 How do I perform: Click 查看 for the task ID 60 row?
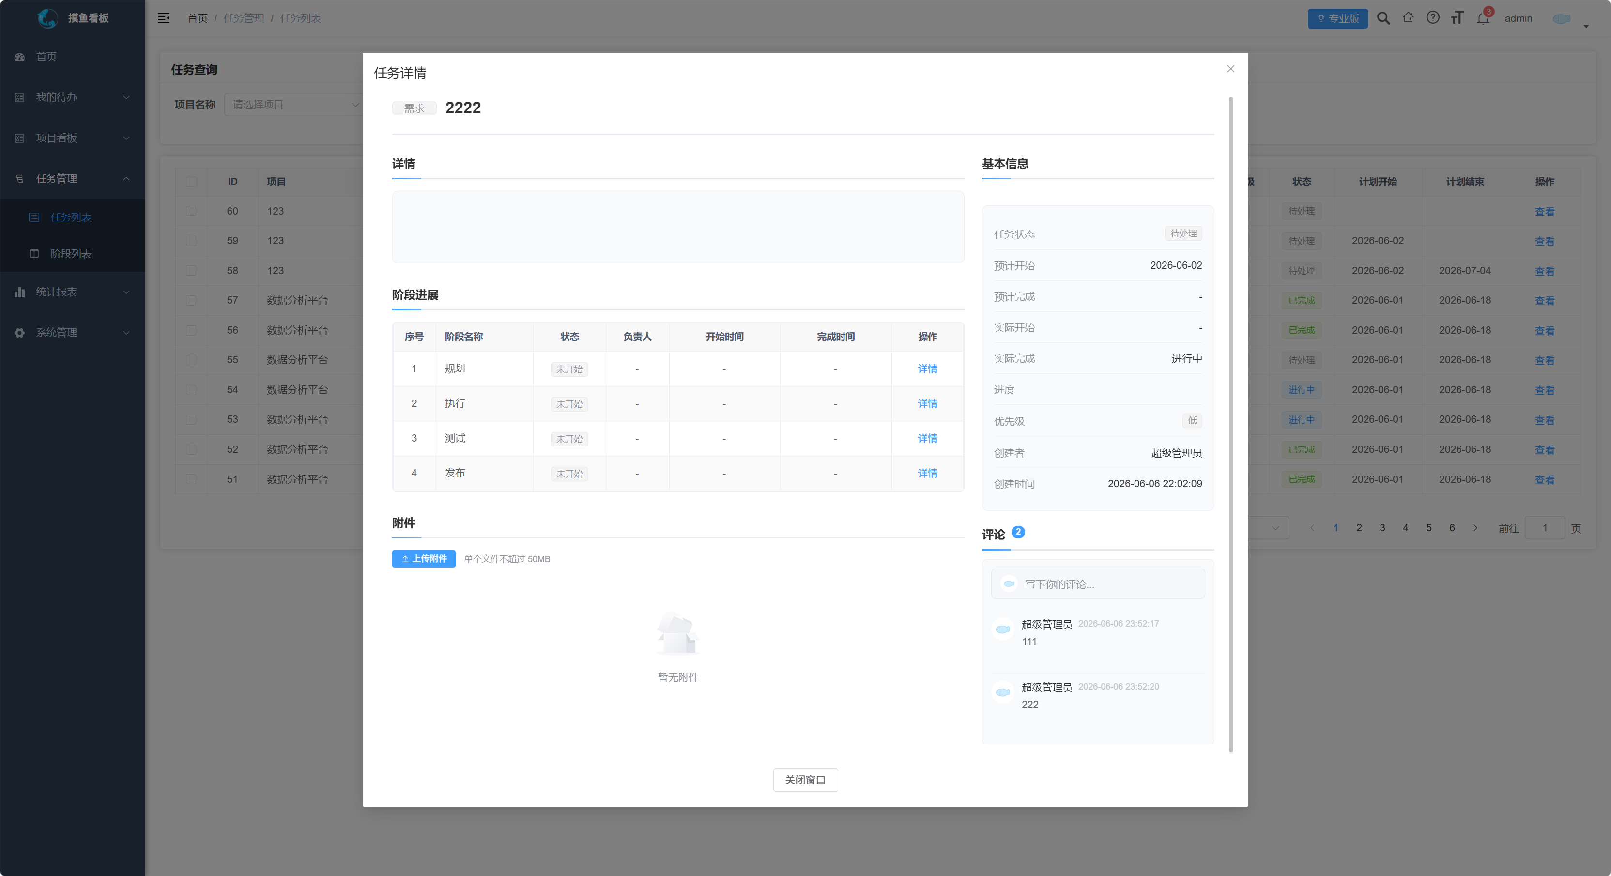1545,211
